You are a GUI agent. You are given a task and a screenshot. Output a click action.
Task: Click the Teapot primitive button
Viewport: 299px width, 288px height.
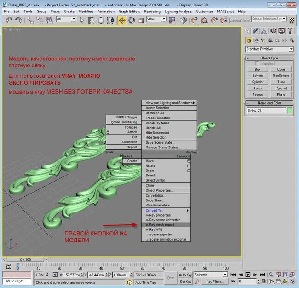point(258,94)
